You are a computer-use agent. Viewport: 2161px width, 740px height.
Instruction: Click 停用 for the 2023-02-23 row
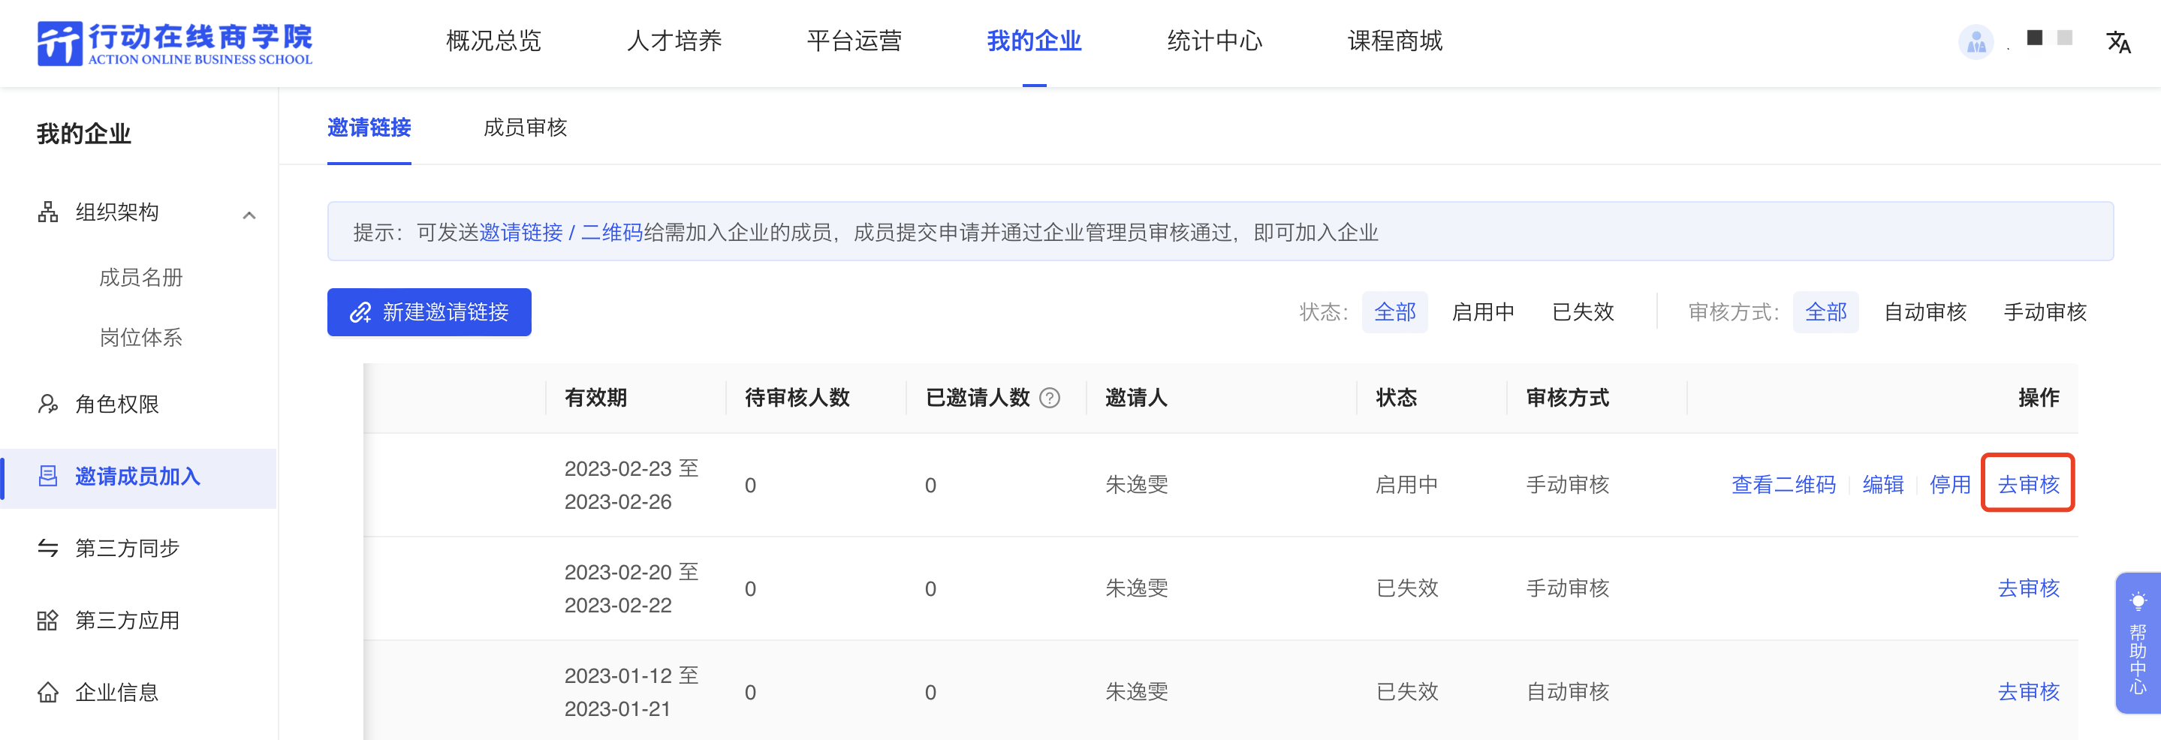[1949, 484]
